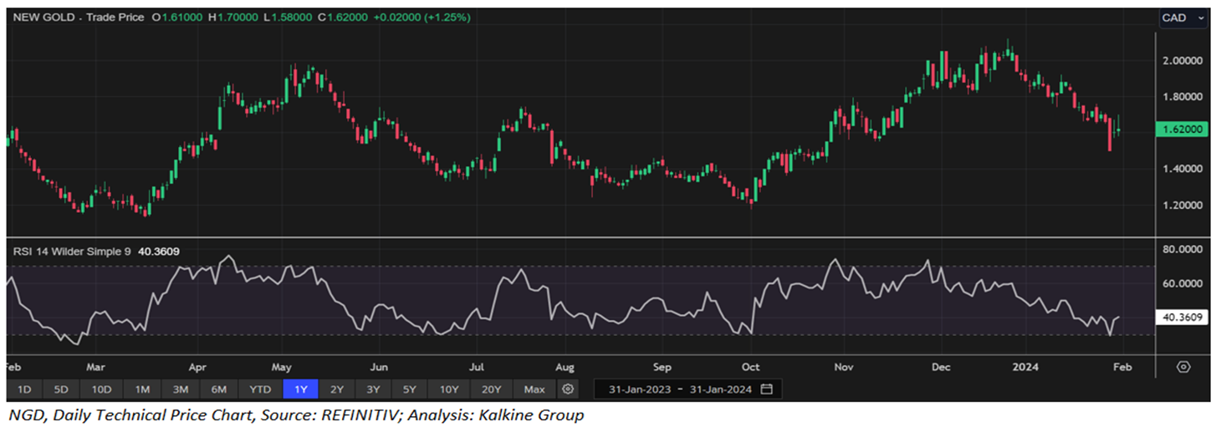Click the 40.3609 RSI axis tag

(x=1180, y=318)
